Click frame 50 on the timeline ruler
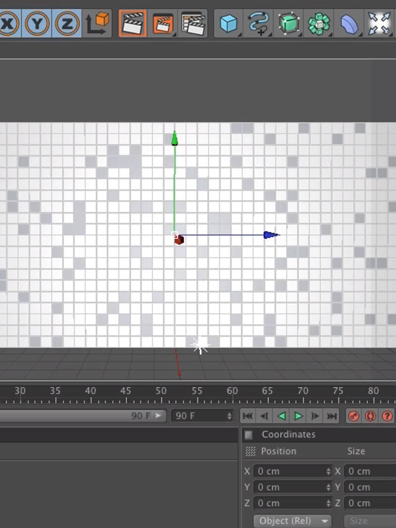 (161, 391)
